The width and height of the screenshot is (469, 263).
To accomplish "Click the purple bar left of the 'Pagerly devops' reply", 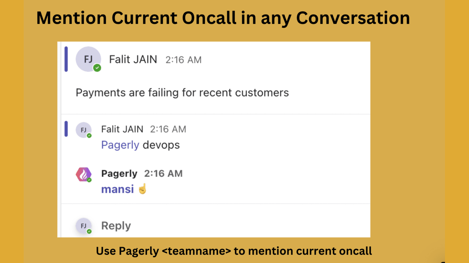I will pyautogui.click(x=66, y=129).
